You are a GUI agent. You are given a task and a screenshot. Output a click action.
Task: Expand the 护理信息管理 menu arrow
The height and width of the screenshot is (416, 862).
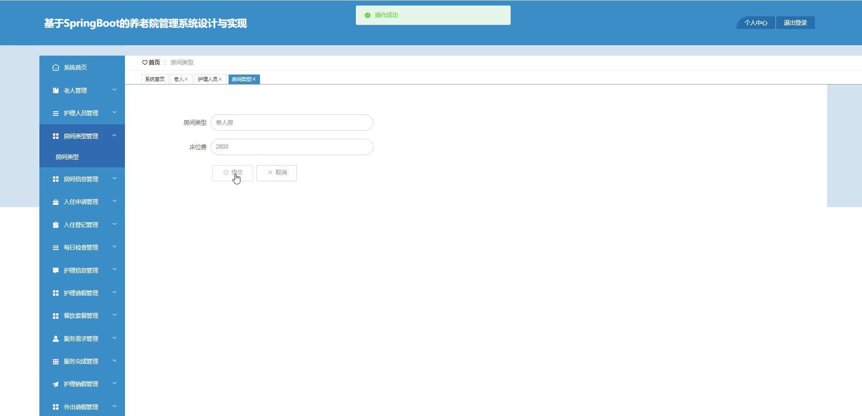coord(115,270)
